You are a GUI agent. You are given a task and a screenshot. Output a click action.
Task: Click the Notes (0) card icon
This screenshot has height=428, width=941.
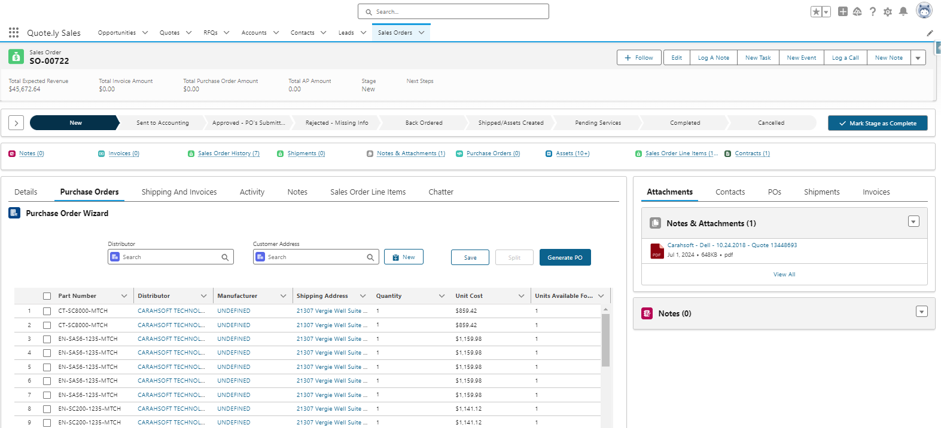click(x=647, y=313)
